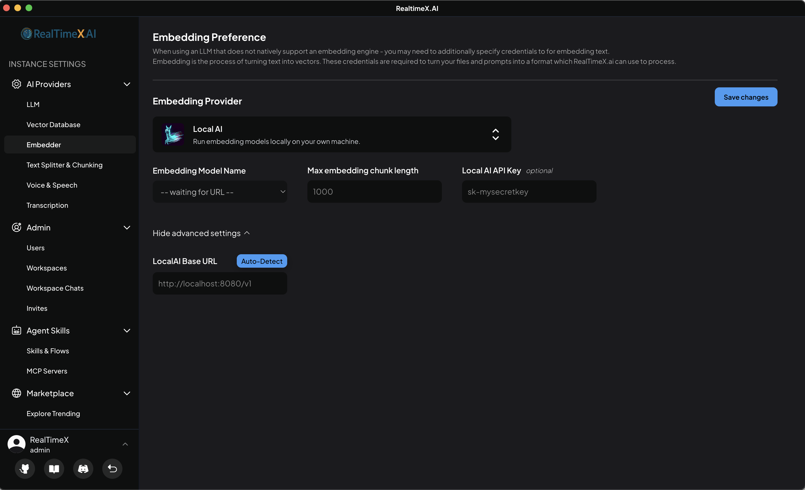The width and height of the screenshot is (805, 490).
Task: Open the Embedding Provider selector
Action: pyautogui.click(x=331, y=134)
